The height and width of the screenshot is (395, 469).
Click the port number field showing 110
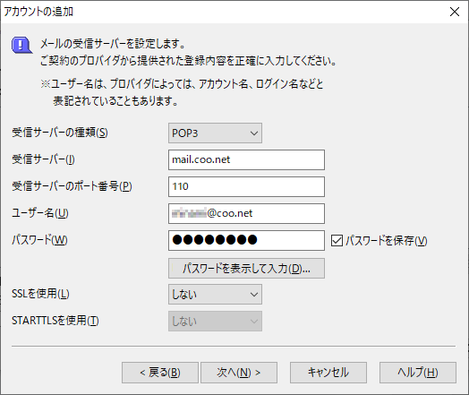[246, 186]
